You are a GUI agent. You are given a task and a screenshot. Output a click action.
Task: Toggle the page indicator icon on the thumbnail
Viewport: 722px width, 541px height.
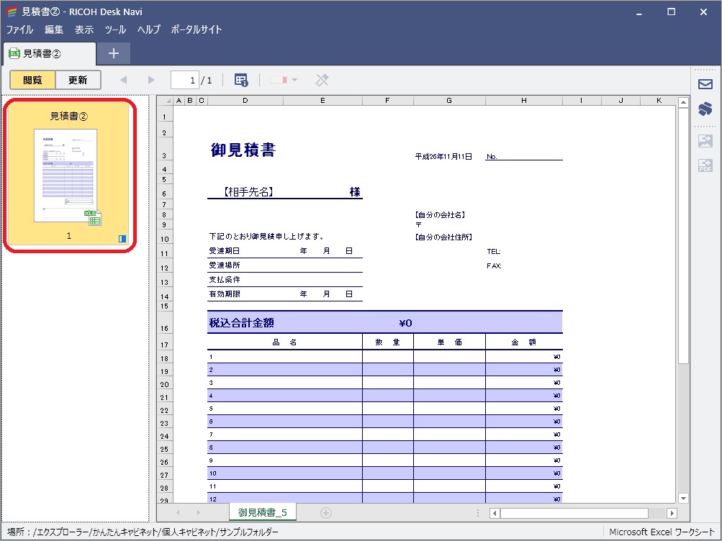click(122, 237)
